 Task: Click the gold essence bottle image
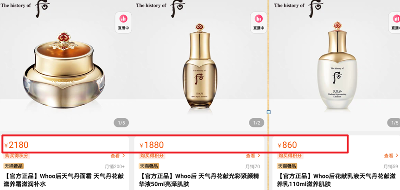200,68
